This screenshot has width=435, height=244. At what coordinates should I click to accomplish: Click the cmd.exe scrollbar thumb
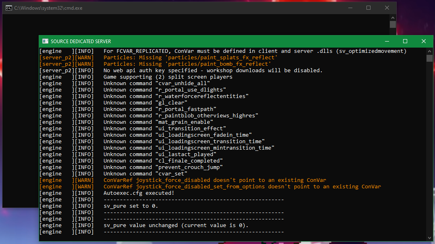393,25
